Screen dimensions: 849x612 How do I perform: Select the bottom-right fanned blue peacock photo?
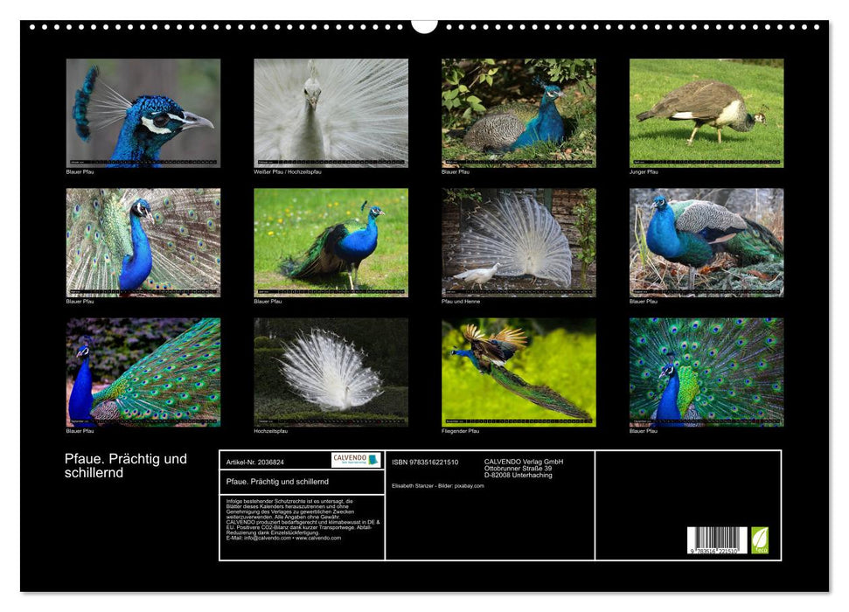click(706, 372)
